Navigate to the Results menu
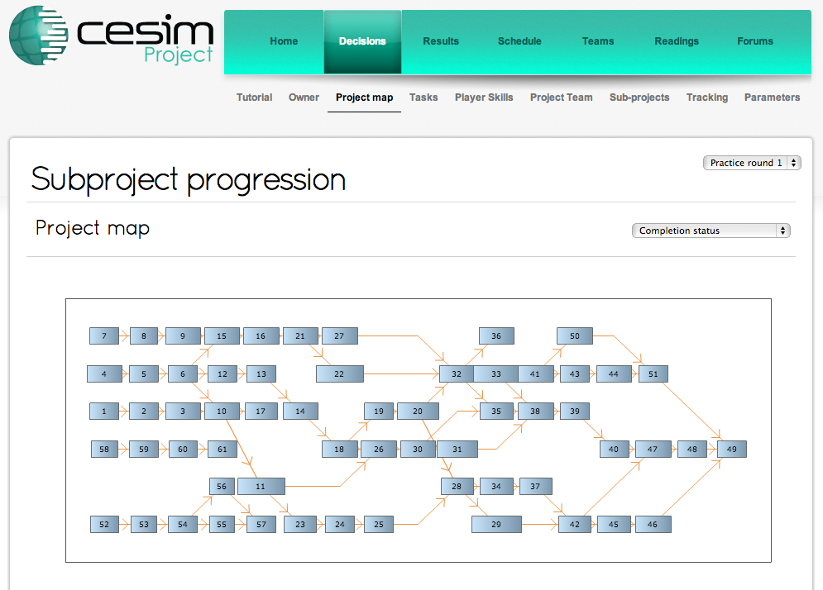Image resolution: width=823 pixels, height=590 pixels. coord(441,40)
